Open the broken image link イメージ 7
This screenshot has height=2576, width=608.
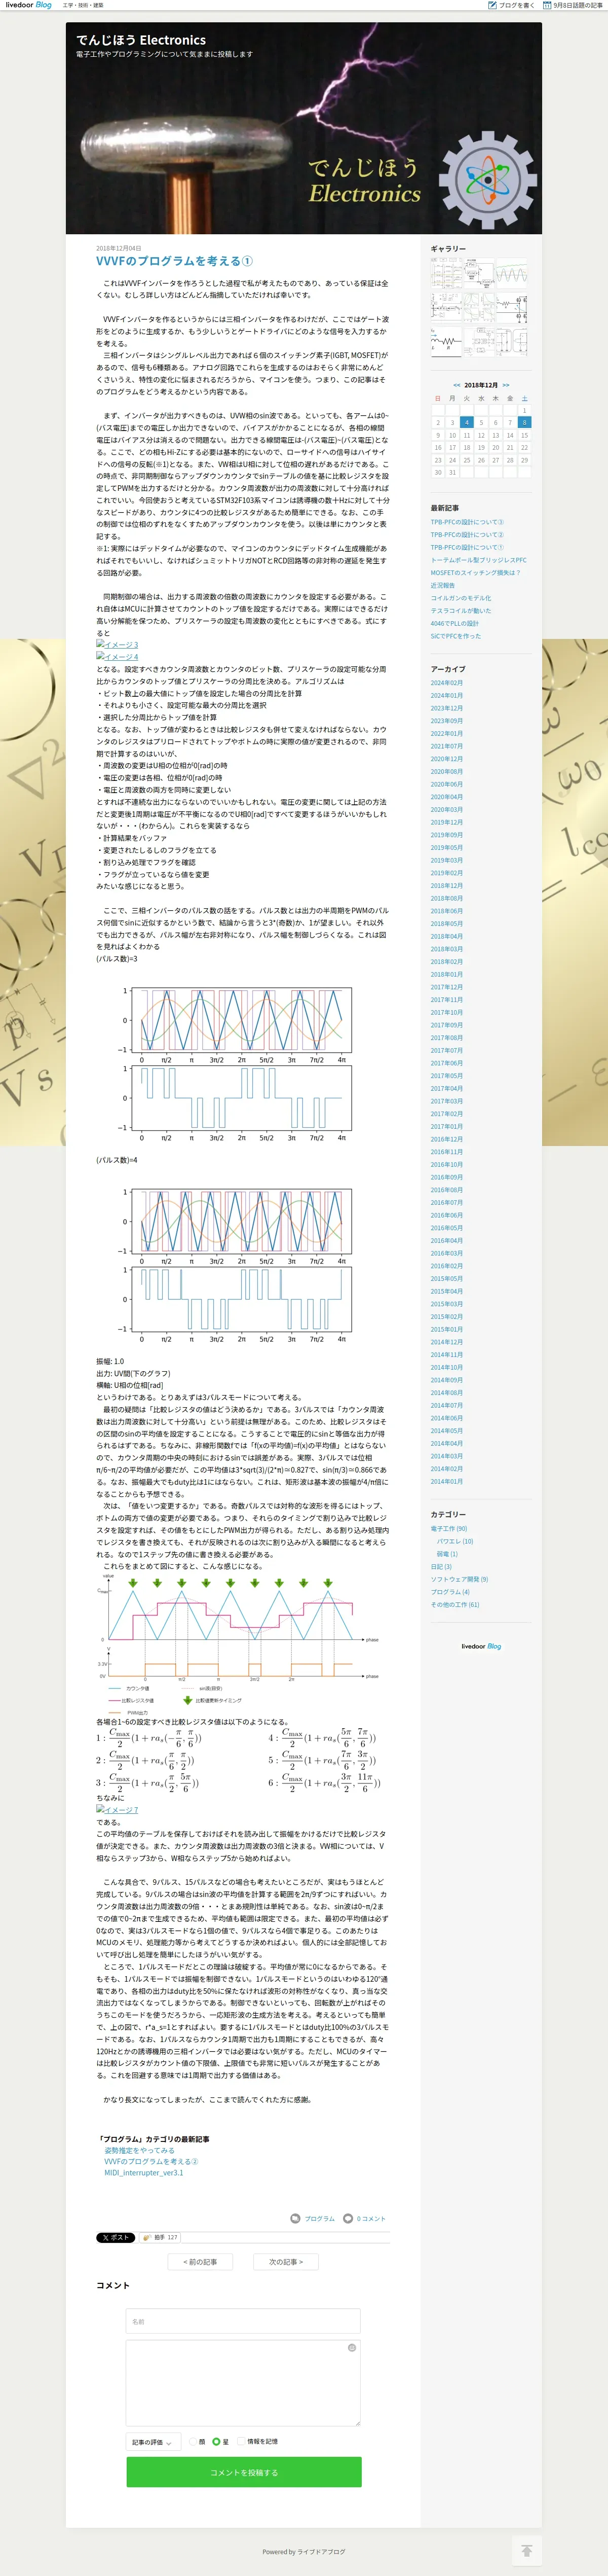tap(117, 1810)
